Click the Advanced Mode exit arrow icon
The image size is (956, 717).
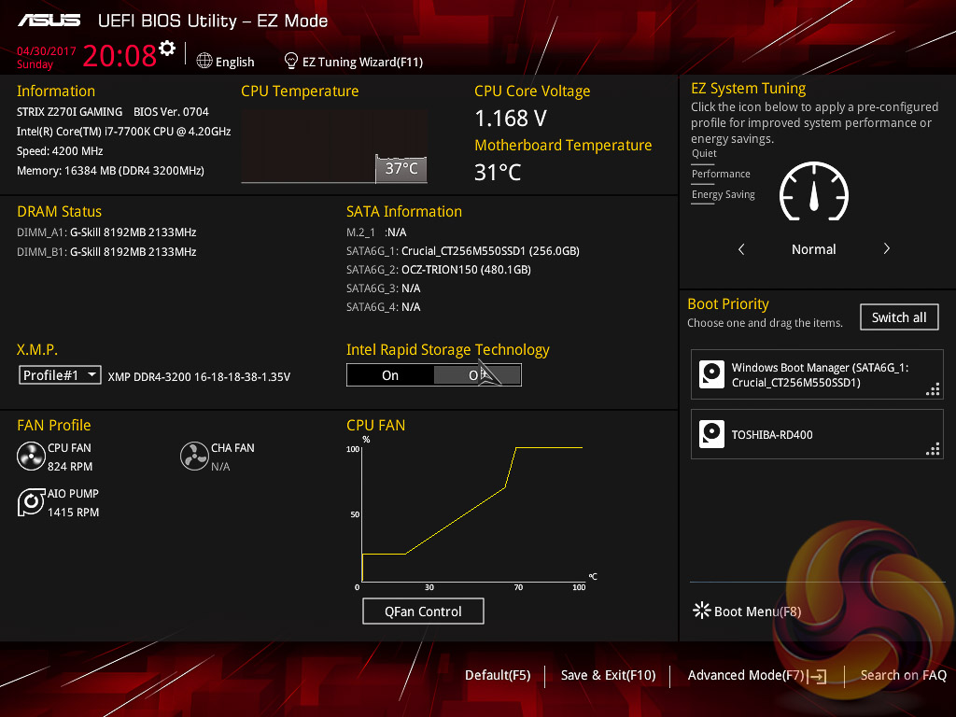817,676
